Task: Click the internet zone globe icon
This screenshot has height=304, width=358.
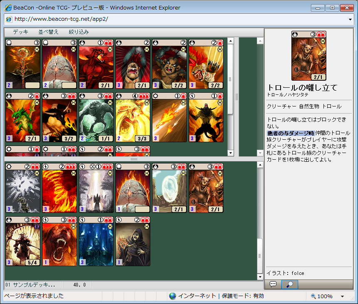Action: (173, 296)
